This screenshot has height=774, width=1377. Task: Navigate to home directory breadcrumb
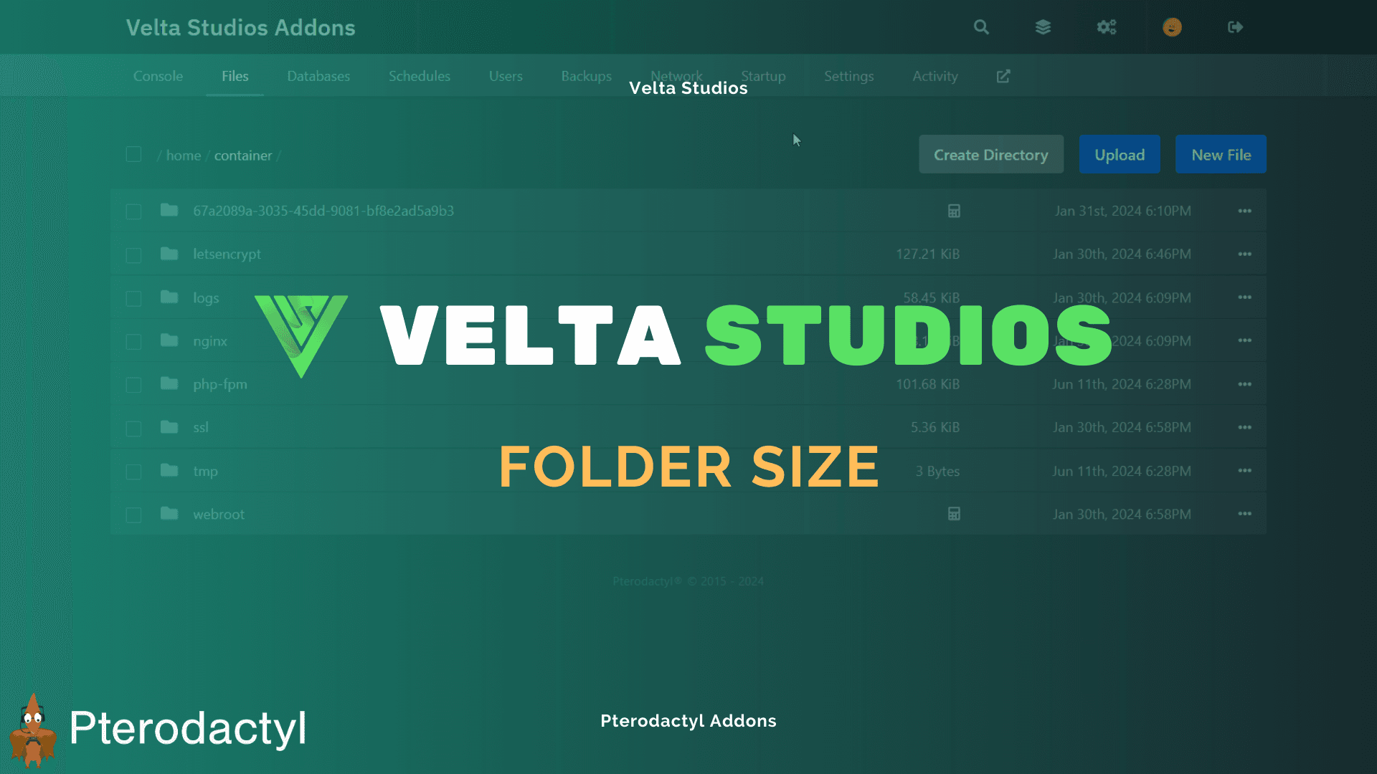point(184,154)
